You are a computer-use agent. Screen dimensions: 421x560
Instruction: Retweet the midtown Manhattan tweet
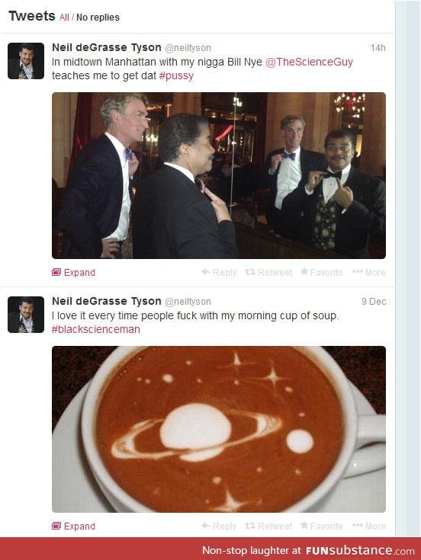click(268, 273)
